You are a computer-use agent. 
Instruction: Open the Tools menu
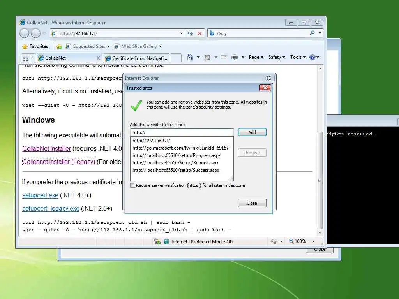point(298,57)
